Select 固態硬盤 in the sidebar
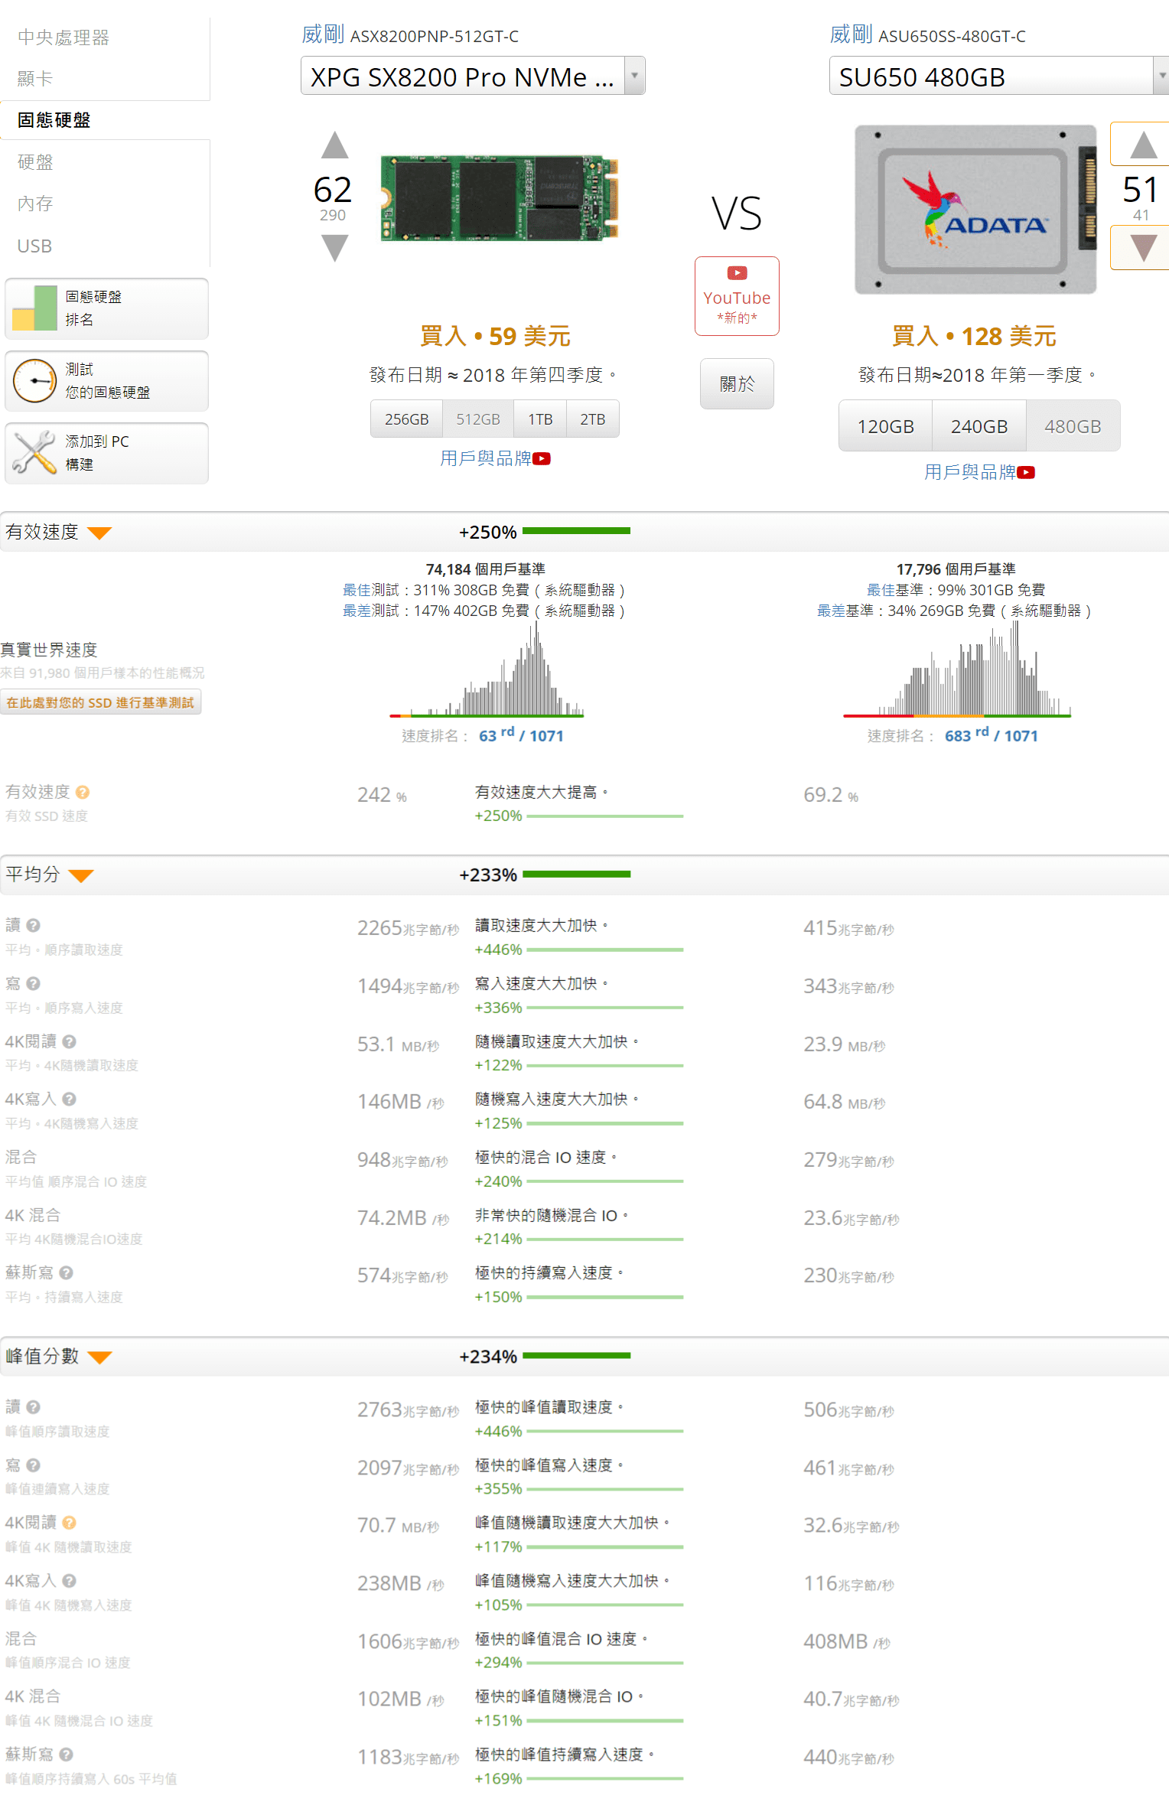 (54, 120)
